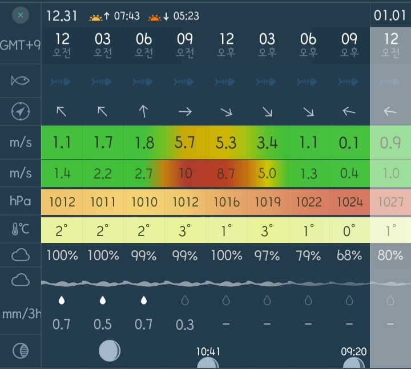Click the pressure value 1019
This screenshot has width=411, height=369.
tap(268, 202)
